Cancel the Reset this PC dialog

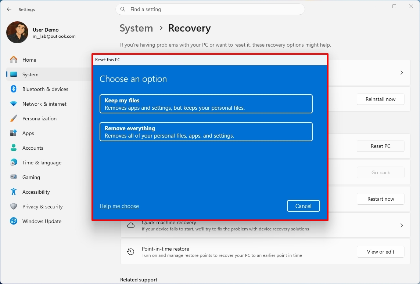[x=303, y=206]
